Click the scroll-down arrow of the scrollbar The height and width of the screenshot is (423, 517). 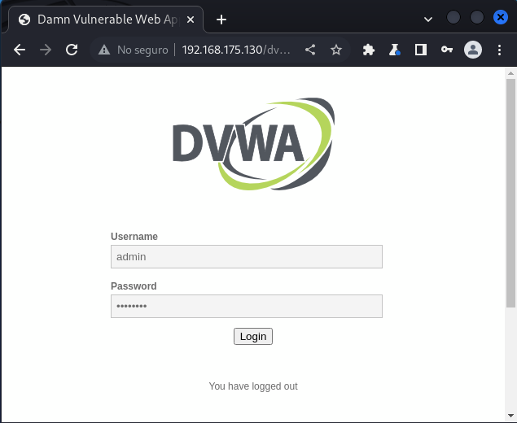pyautogui.click(x=510, y=416)
